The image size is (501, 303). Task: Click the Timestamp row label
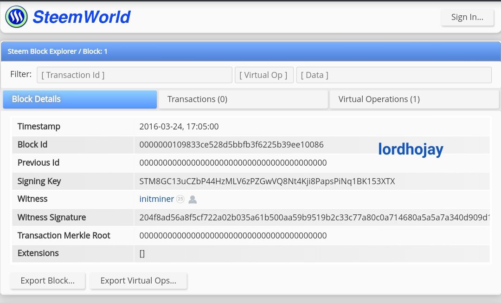(x=39, y=127)
